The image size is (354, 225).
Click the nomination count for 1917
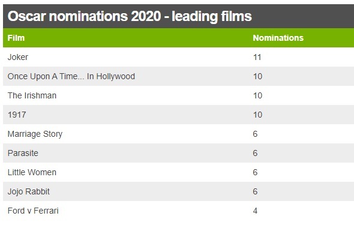(x=257, y=115)
